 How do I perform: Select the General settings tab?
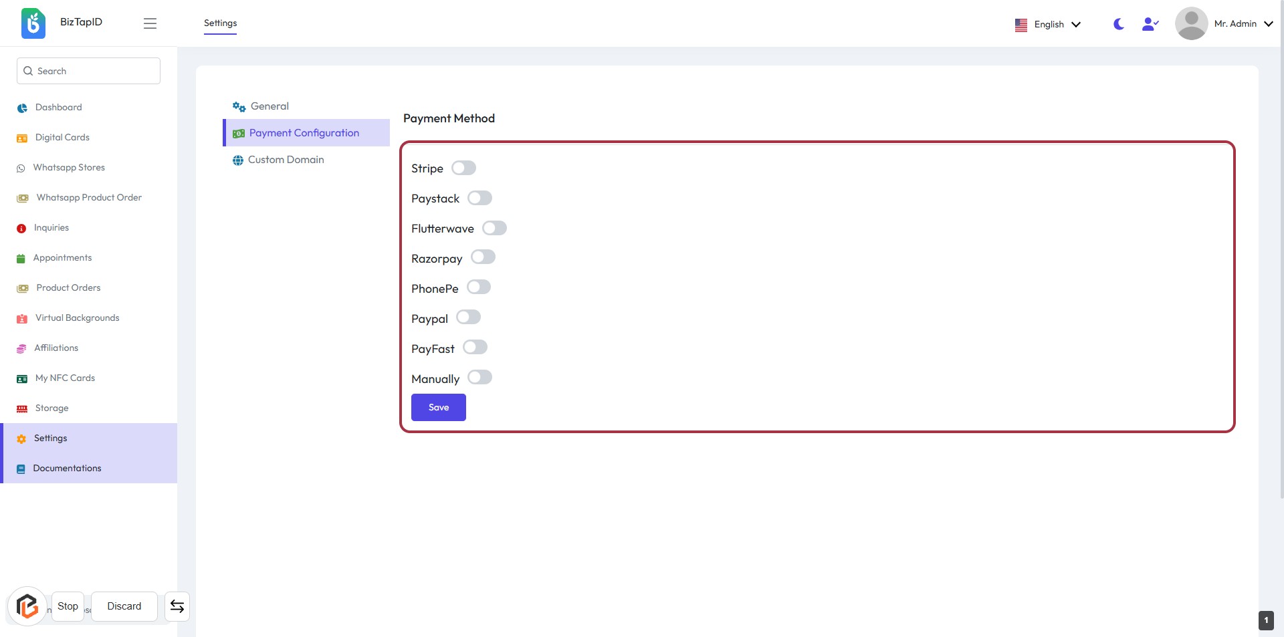pos(270,106)
